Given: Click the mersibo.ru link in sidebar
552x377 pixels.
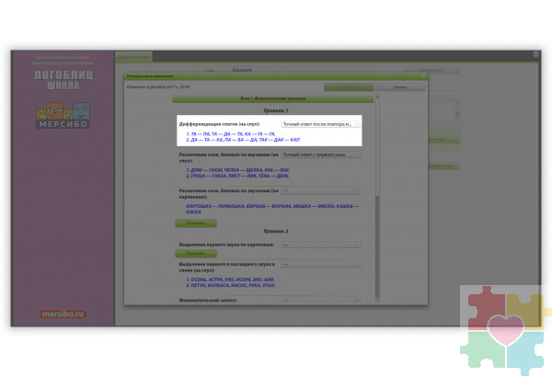Looking at the screenshot, I should [63, 314].
